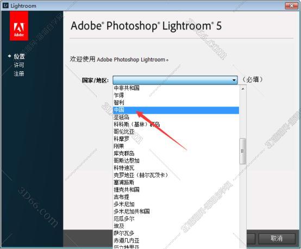The height and width of the screenshot is (249, 301).
Task: Select 中国 in the country list
Action: (x=176, y=110)
